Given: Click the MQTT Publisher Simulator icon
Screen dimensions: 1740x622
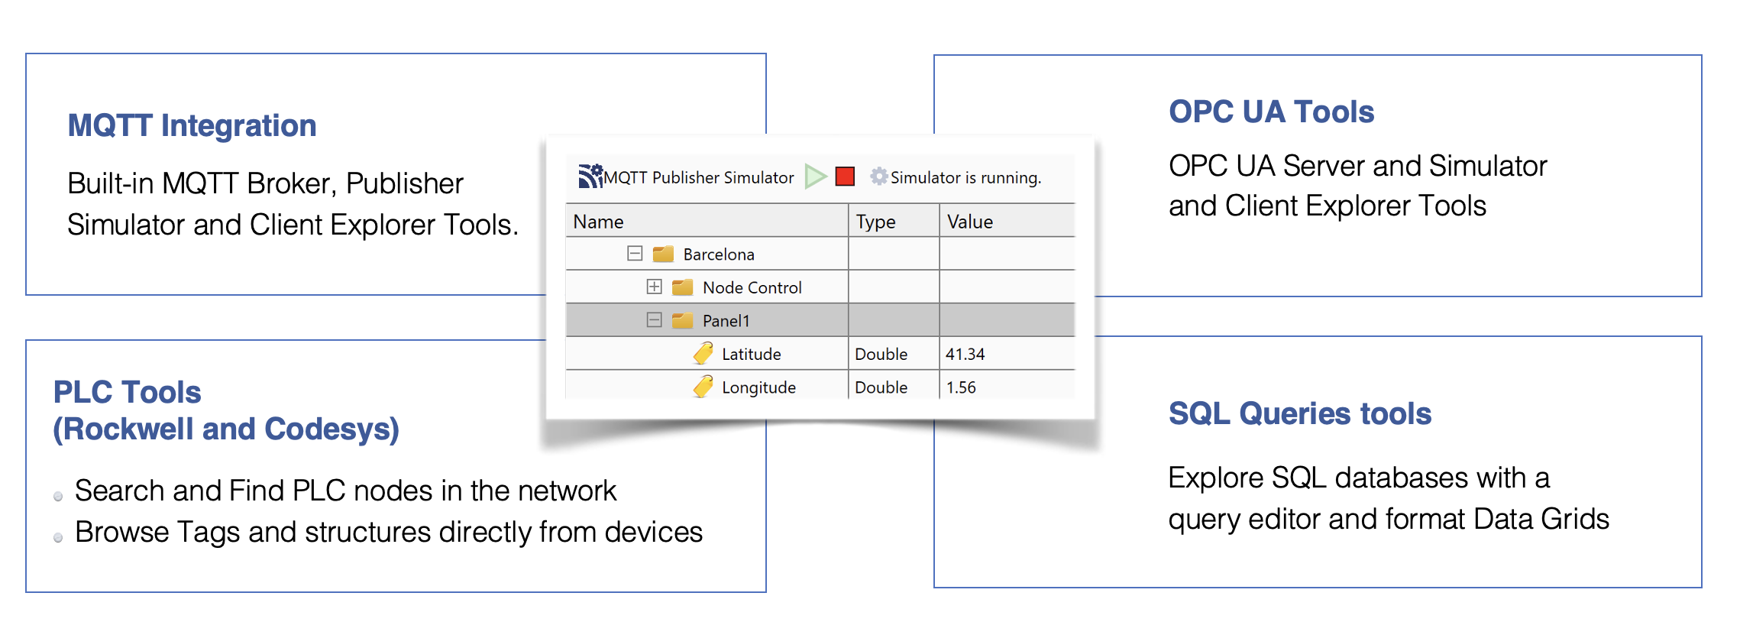Looking at the screenshot, I should 590,177.
